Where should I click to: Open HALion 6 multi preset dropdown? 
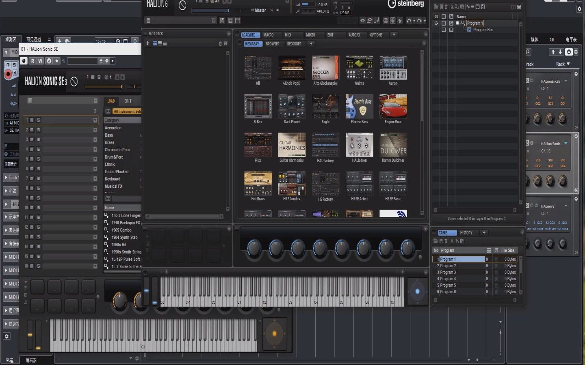coord(214,21)
